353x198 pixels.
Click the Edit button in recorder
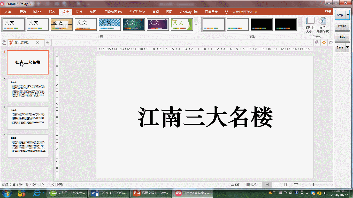(x=342, y=37)
